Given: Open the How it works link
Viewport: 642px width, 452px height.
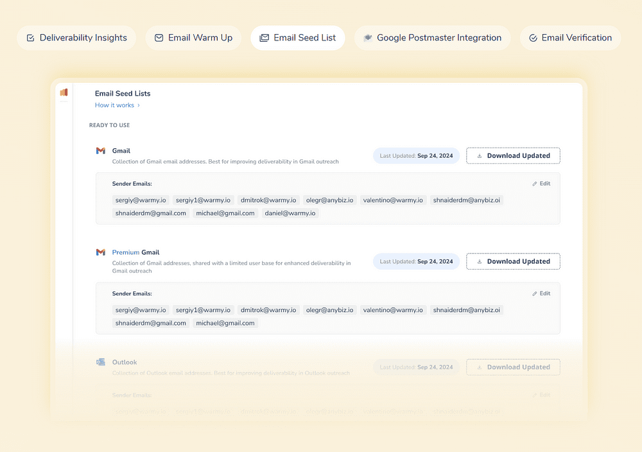Looking at the screenshot, I should [117, 105].
